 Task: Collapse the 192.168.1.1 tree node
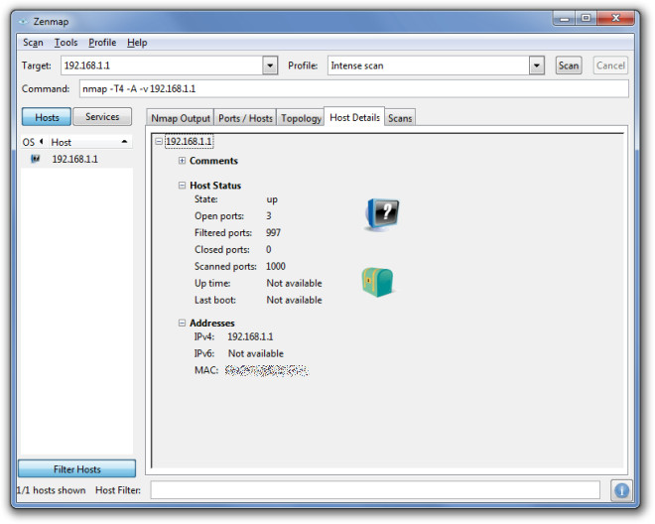point(159,141)
